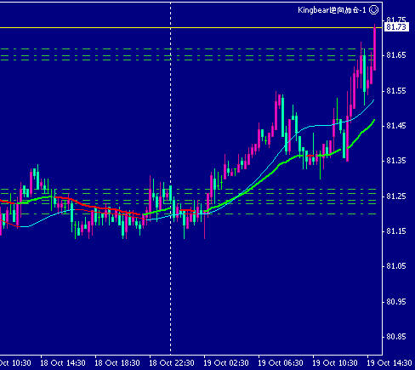Click the 81.35 price scale label
Image resolution: width=415 pixels, height=370 pixels.
pyautogui.click(x=396, y=161)
